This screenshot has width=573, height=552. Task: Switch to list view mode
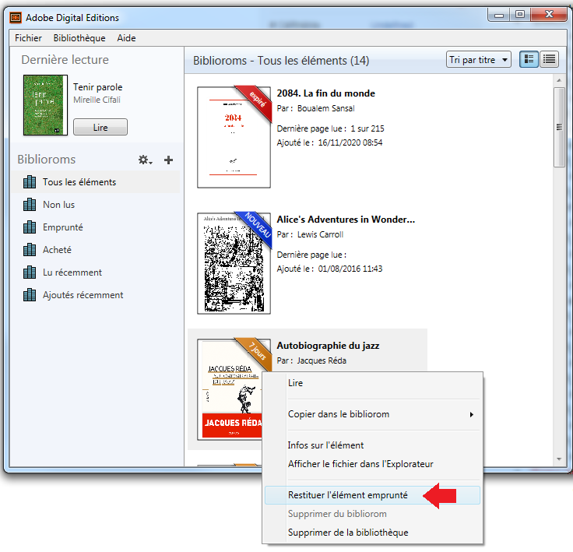pos(550,60)
